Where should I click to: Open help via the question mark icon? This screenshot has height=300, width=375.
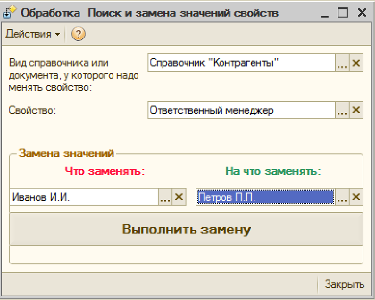pyautogui.click(x=78, y=34)
